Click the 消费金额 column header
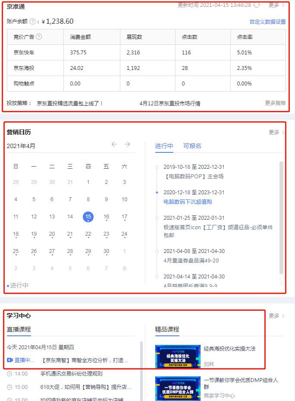 81,37
